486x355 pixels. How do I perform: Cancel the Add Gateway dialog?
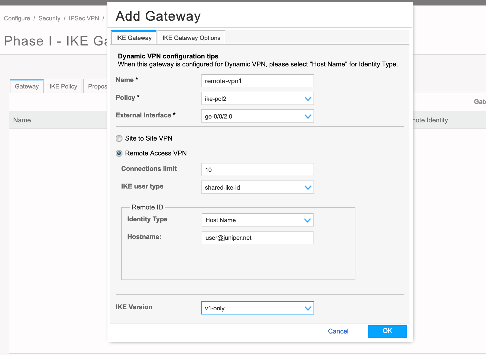tap(338, 331)
